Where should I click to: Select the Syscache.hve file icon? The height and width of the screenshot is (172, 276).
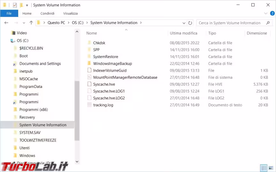[x=89, y=84]
